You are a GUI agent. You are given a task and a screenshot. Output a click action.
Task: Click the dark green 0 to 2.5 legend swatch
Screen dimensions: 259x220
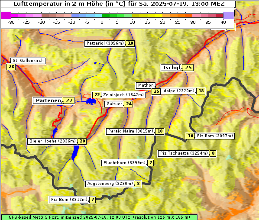click(106, 16)
